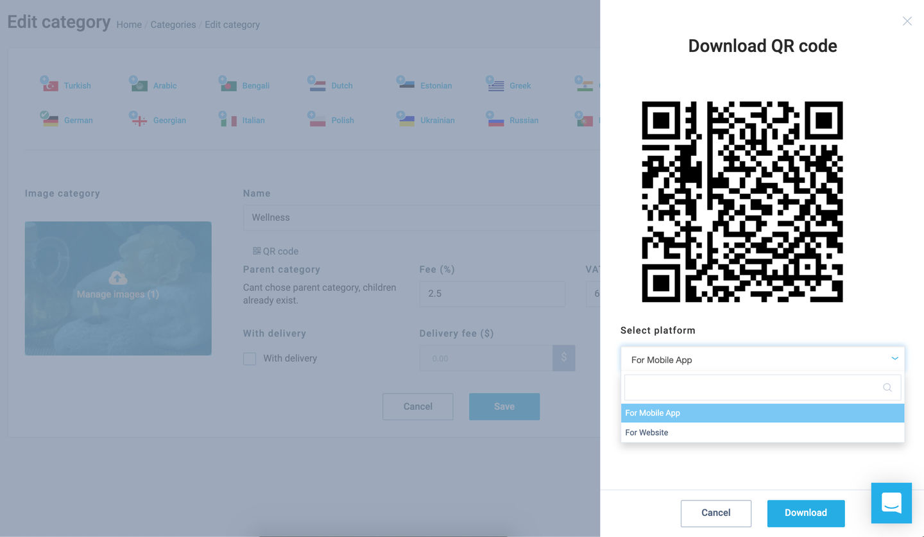Select the Polish language link
Image resolution: width=924 pixels, height=537 pixels.
coord(343,120)
